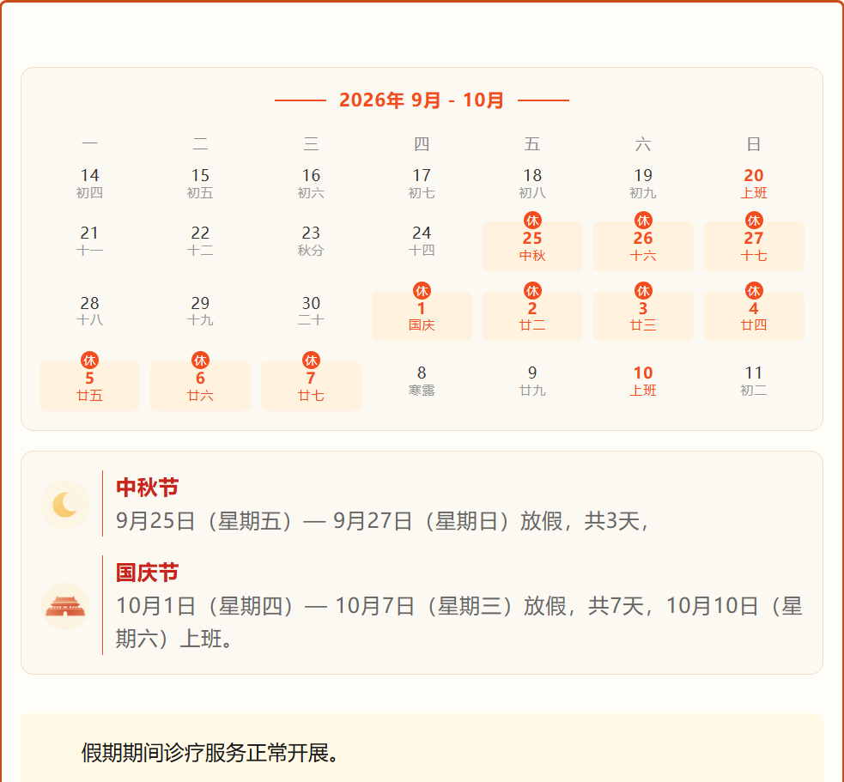Click the 休 badge above September 26

tap(643, 220)
